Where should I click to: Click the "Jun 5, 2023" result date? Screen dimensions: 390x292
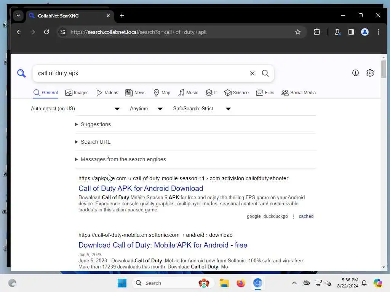click(90, 254)
